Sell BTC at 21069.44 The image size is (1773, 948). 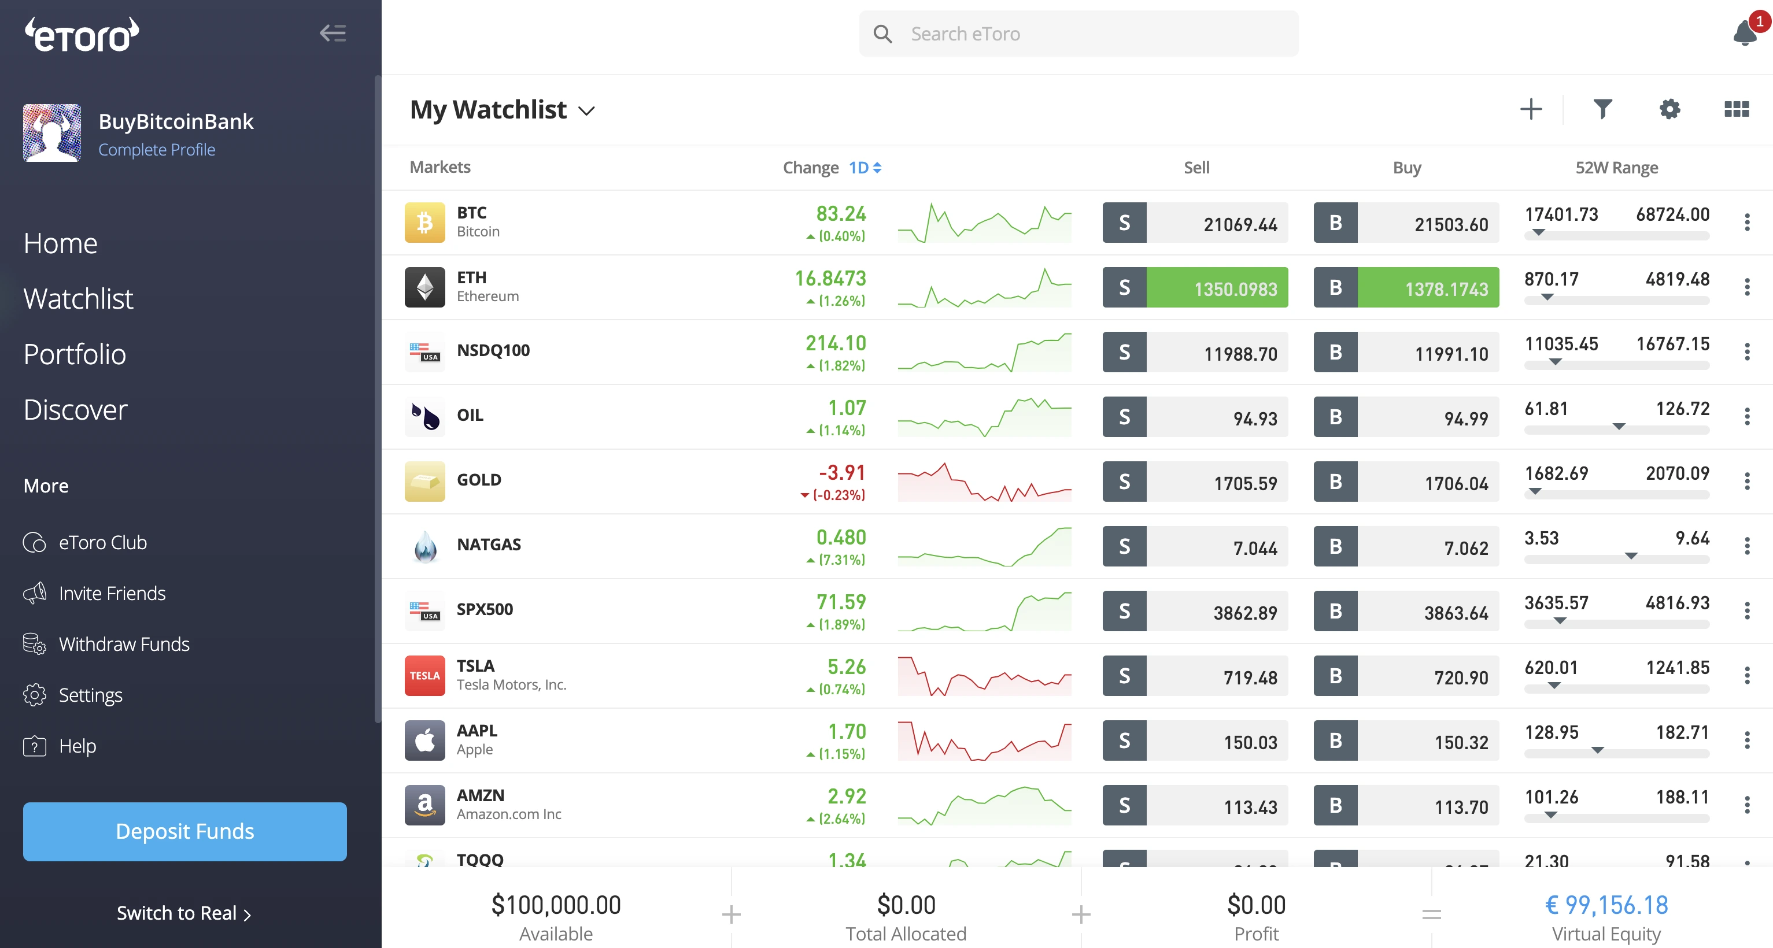coord(1195,222)
